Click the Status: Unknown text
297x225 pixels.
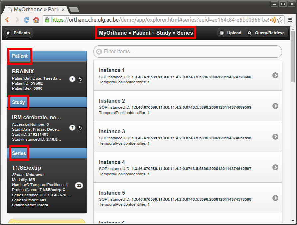pos(28,174)
